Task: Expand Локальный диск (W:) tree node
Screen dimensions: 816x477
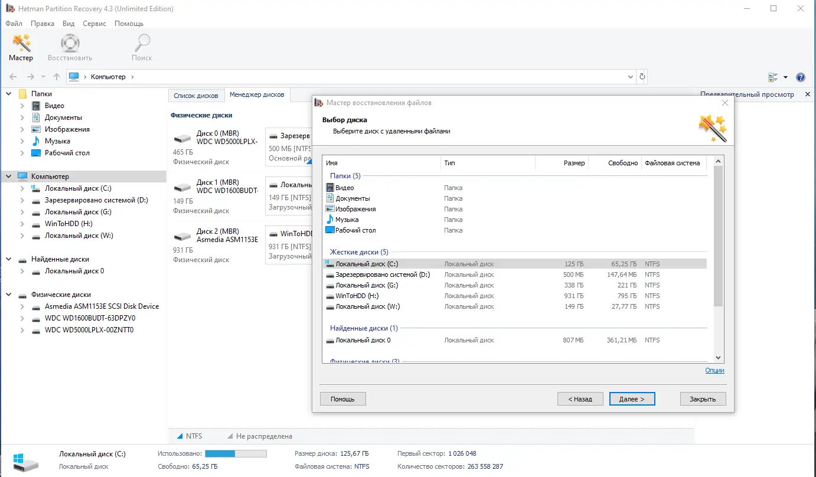Action: click(22, 236)
